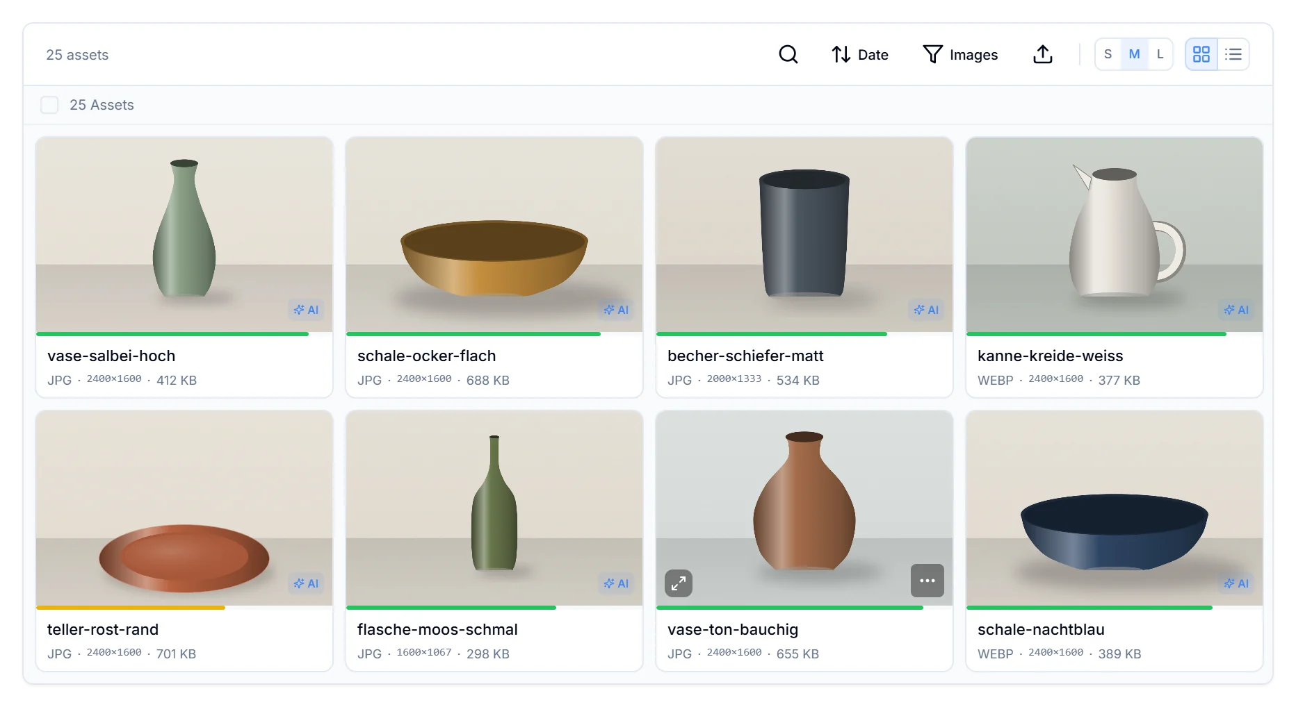Set thumbnail size to M

click(1134, 54)
